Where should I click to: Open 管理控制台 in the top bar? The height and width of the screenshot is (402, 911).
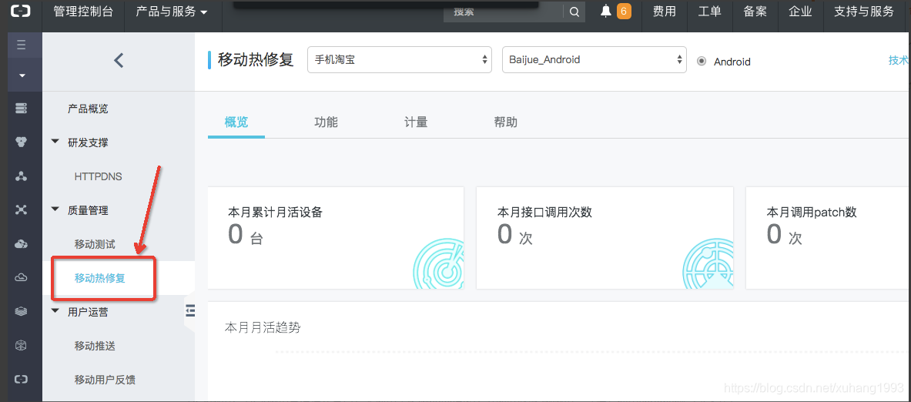(x=83, y=11)
